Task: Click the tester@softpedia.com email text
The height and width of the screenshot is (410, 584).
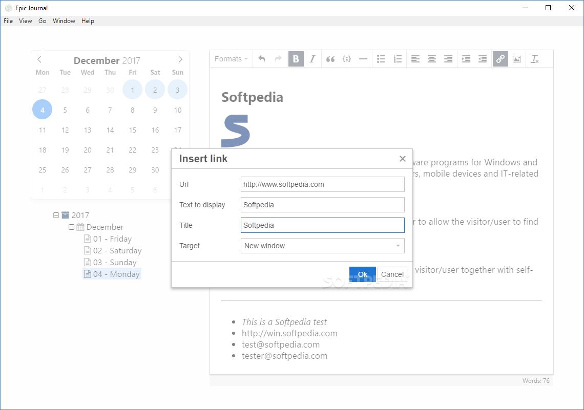Action: click(x=284, y=356)
